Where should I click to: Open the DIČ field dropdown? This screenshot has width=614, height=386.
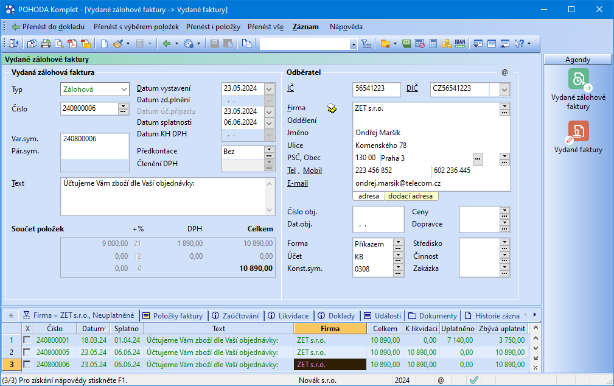[504, 89]
